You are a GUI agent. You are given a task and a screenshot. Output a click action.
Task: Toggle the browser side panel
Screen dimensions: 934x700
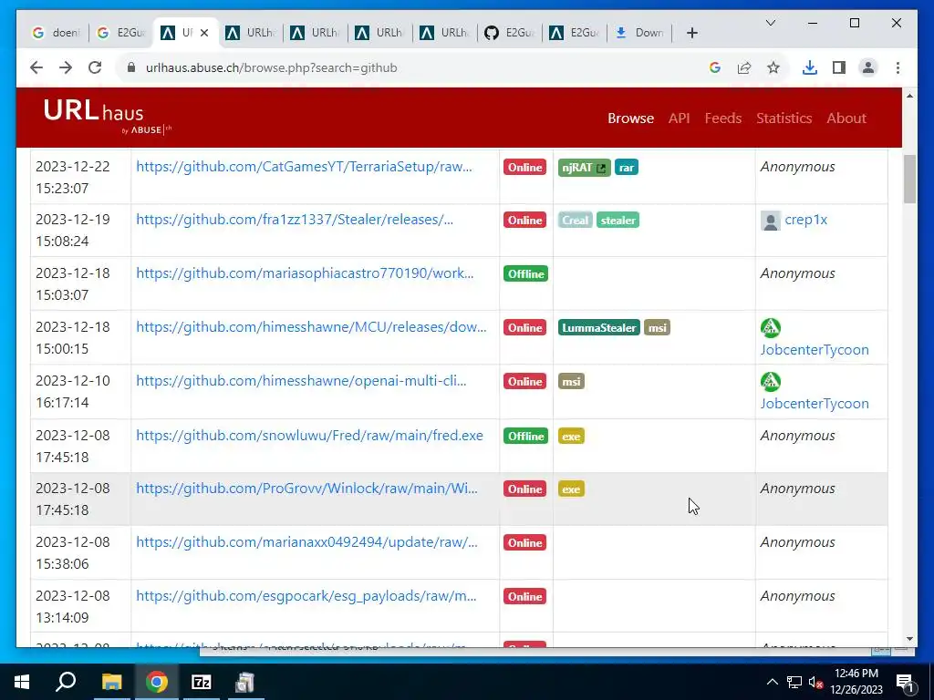pyautogui.click(x=839, y=67)
